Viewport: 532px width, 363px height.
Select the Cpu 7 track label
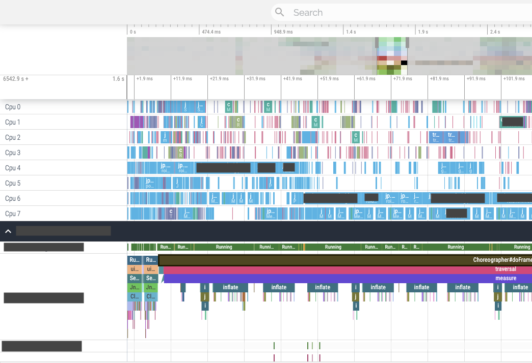click(13, 214)
